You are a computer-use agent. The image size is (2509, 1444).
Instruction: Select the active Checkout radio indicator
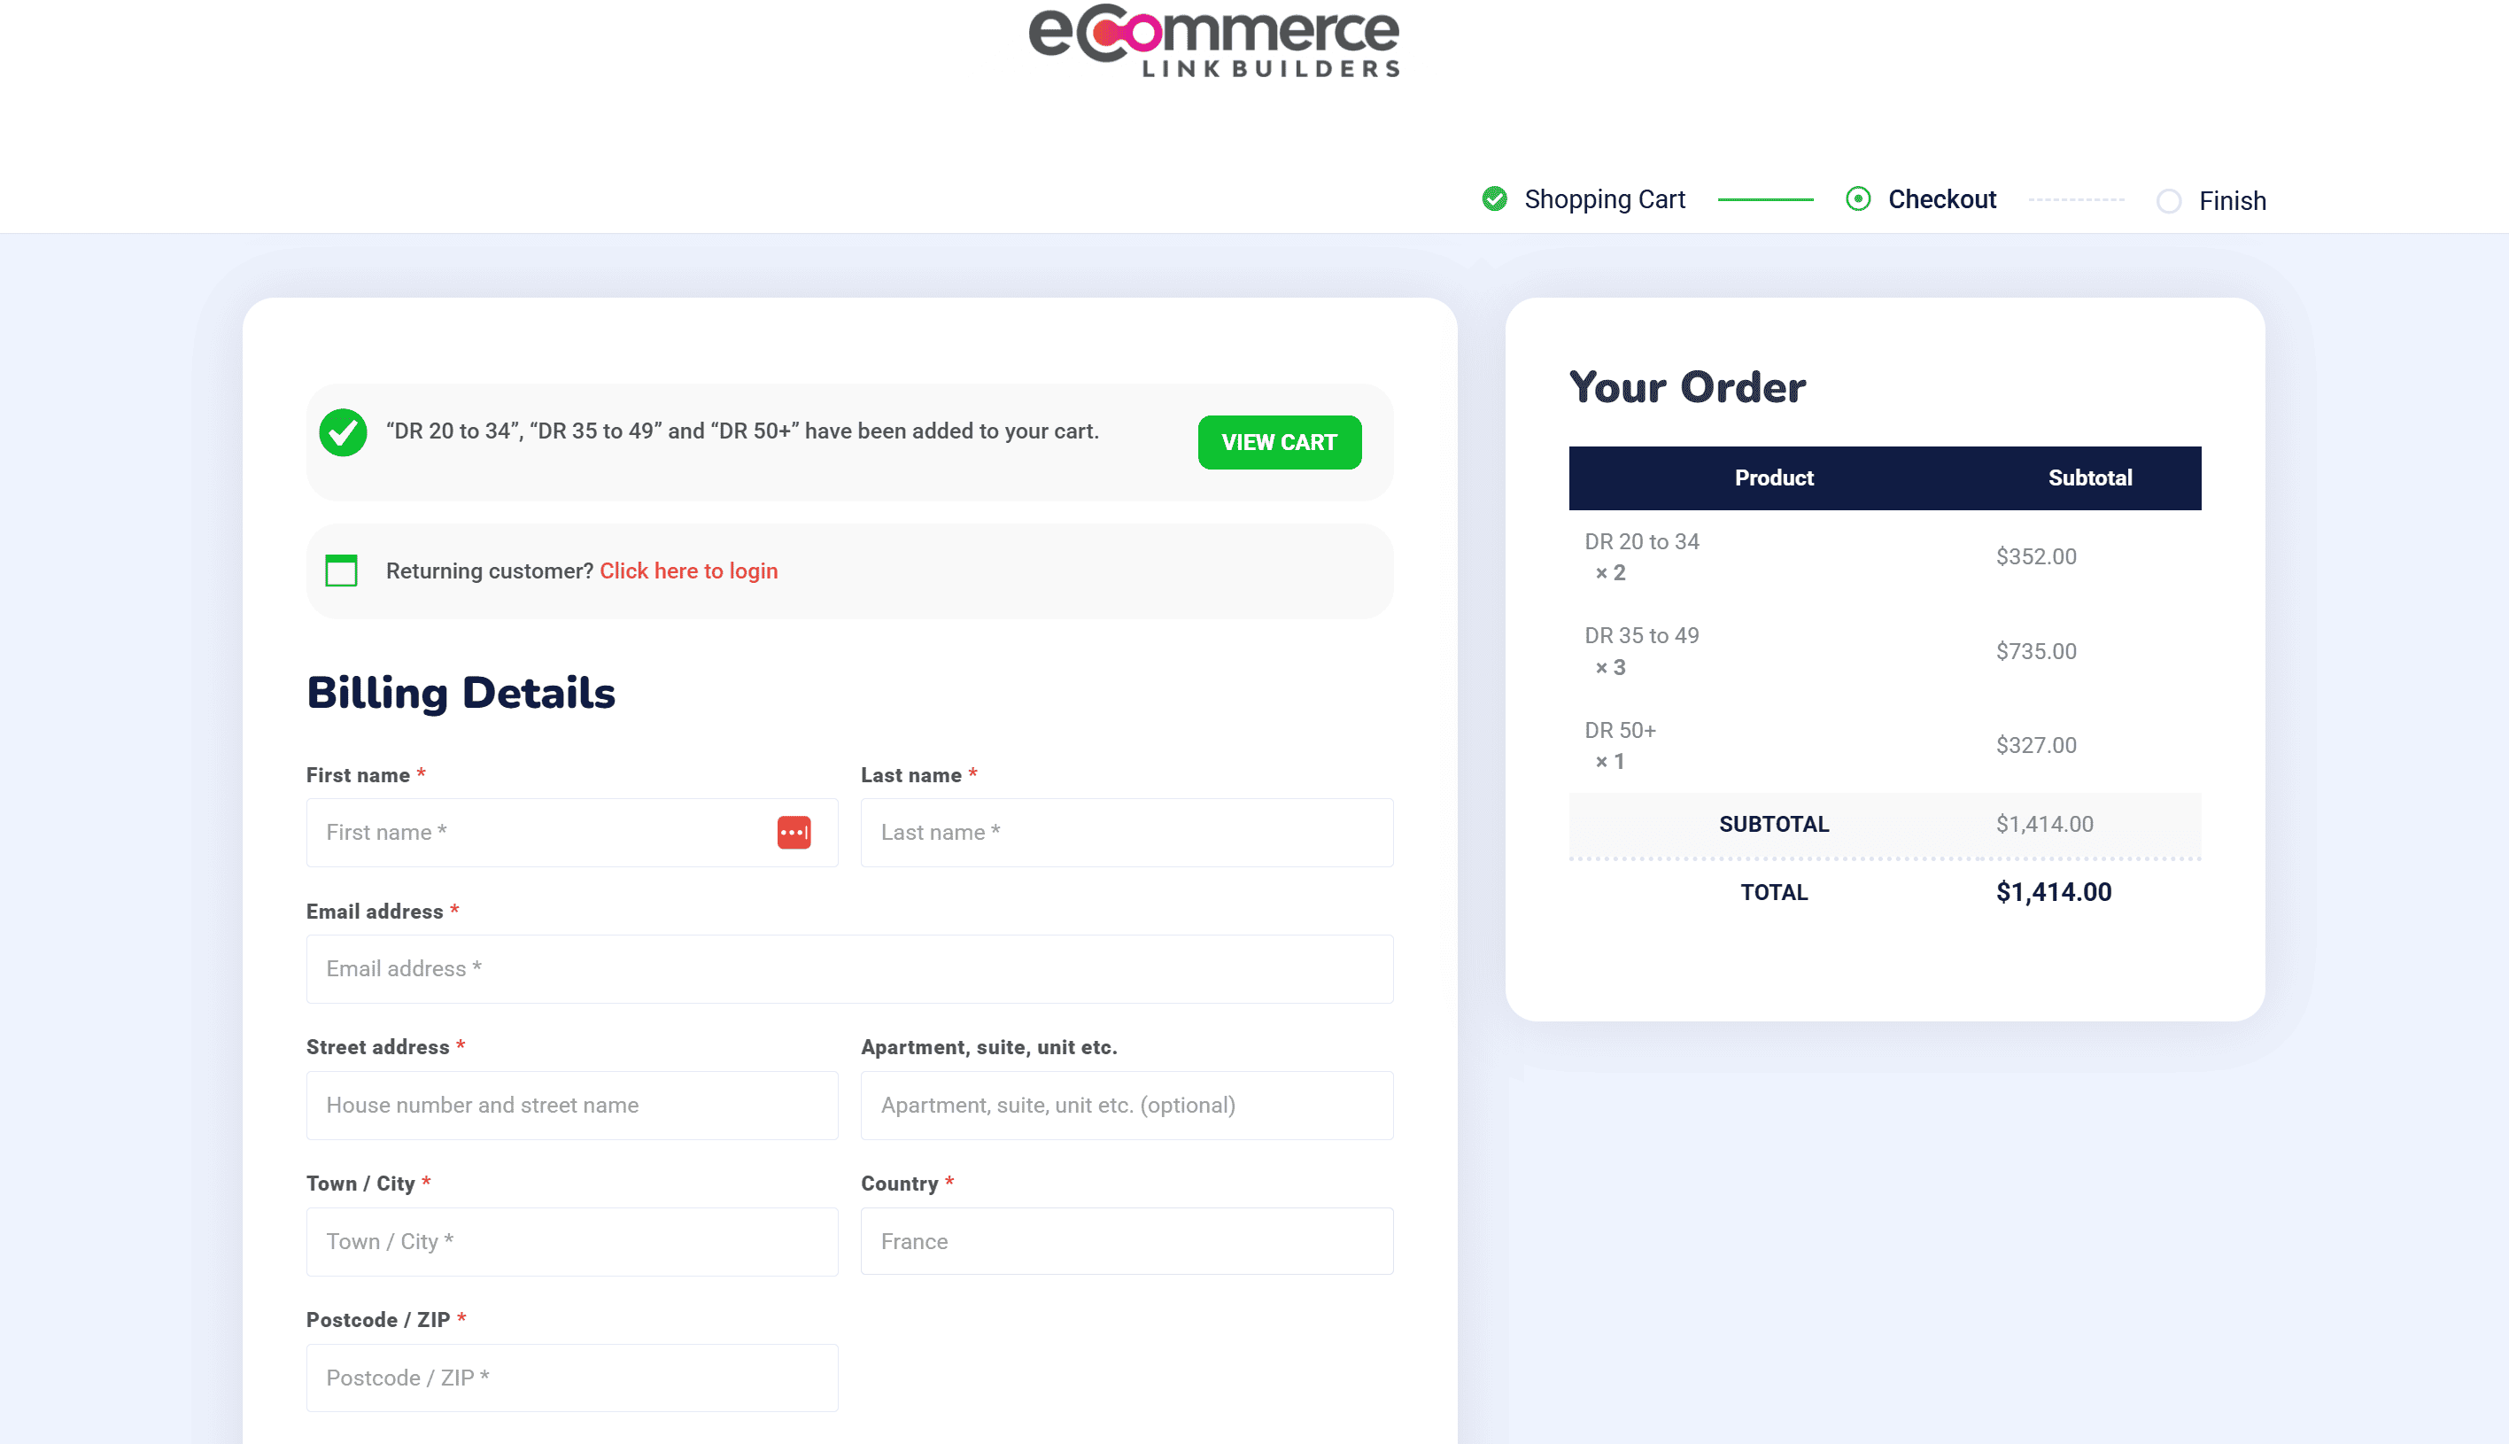point(1859,199)
